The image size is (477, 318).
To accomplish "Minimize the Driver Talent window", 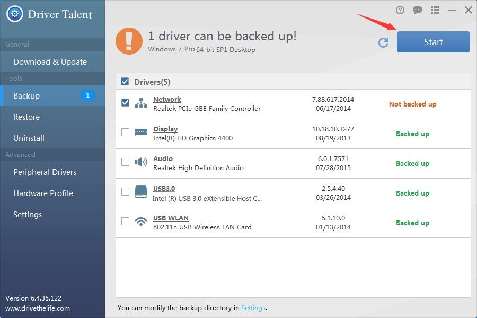I will (452, 11).
